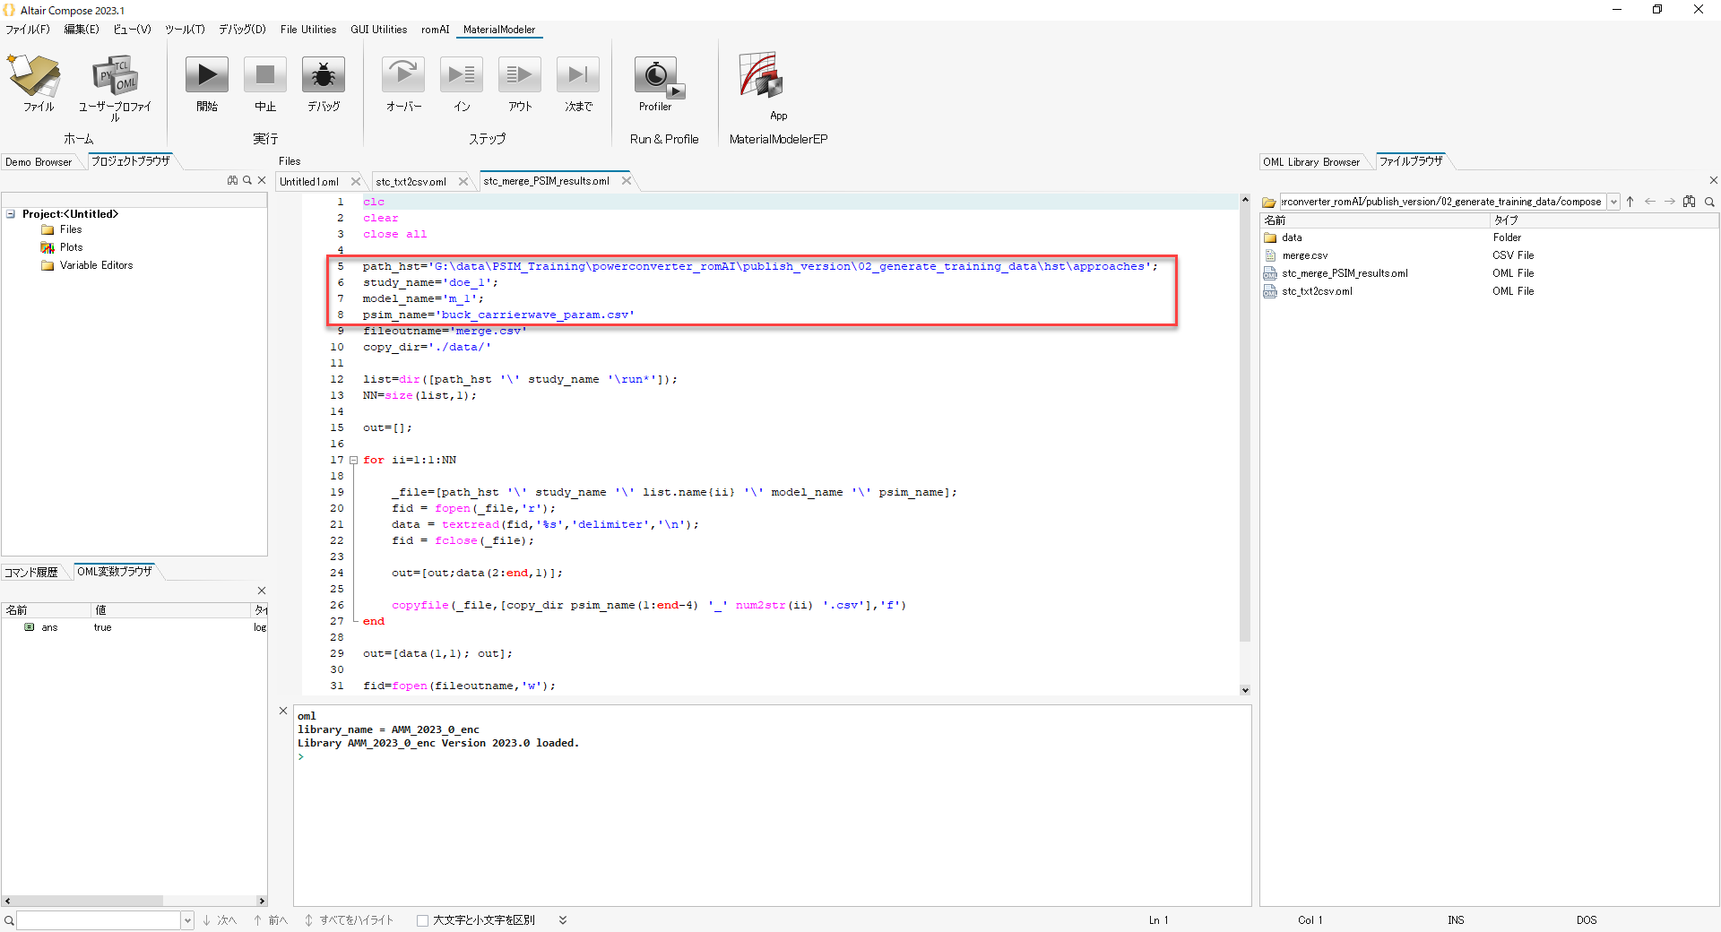Open the ファイル(F) menu
The image size is (1721, 932).
[x=28, y=30]
